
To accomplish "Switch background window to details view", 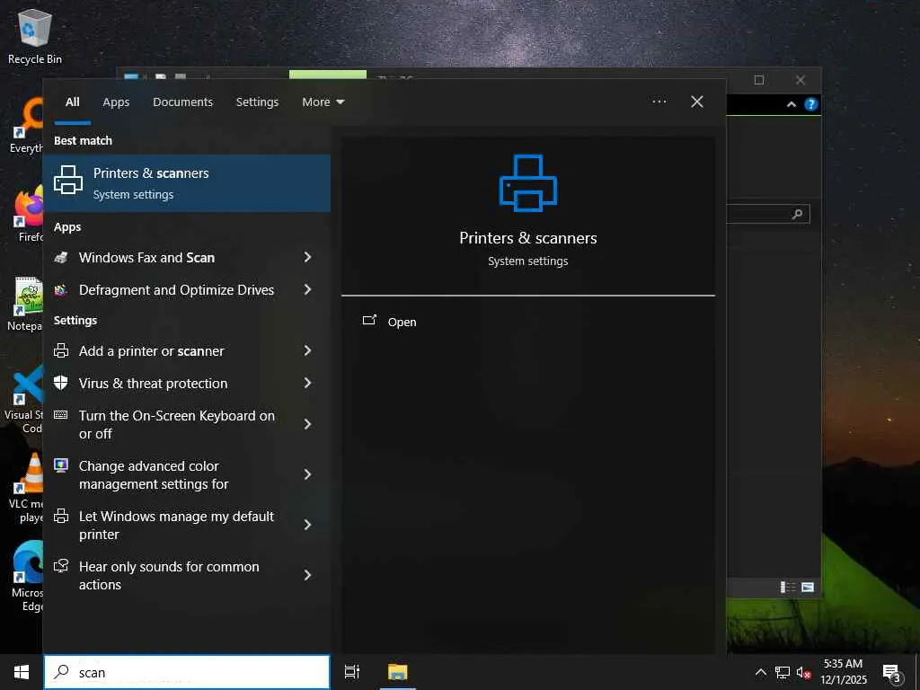I will pos(787,587).
